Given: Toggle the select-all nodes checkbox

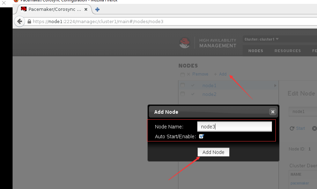Looking at the screenshot, I should pos(183,75).
